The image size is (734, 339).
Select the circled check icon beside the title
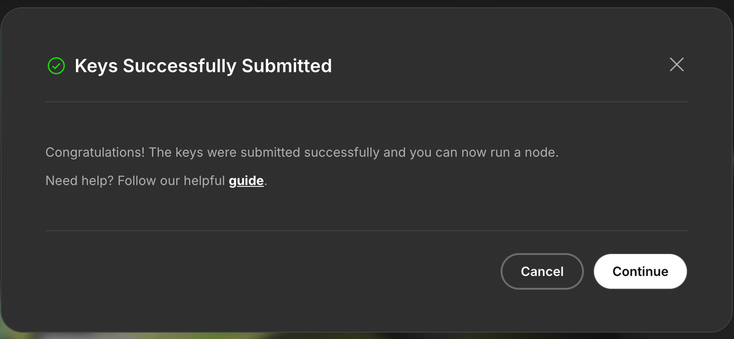point(56,66)
